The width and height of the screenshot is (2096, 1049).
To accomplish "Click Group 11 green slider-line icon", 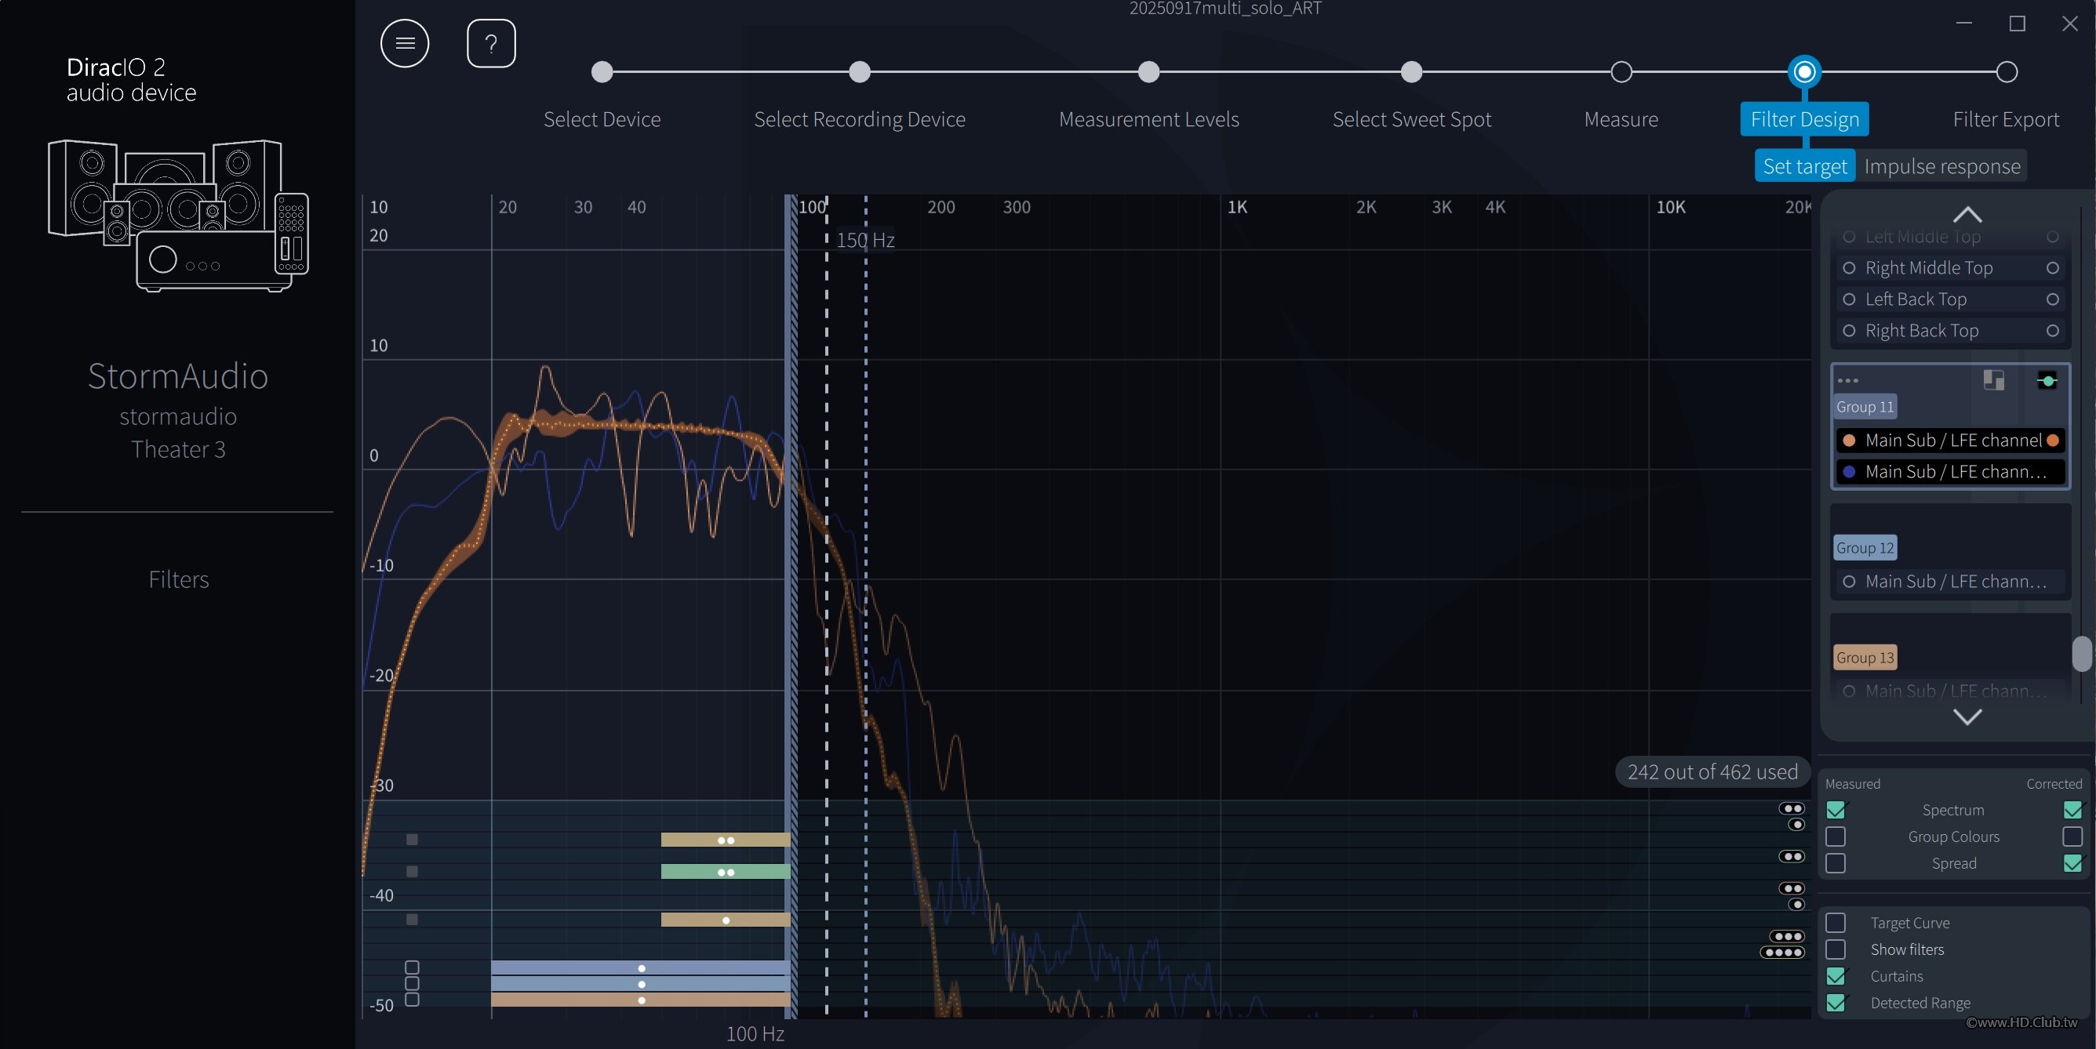I will click(x=2047, y=380).
